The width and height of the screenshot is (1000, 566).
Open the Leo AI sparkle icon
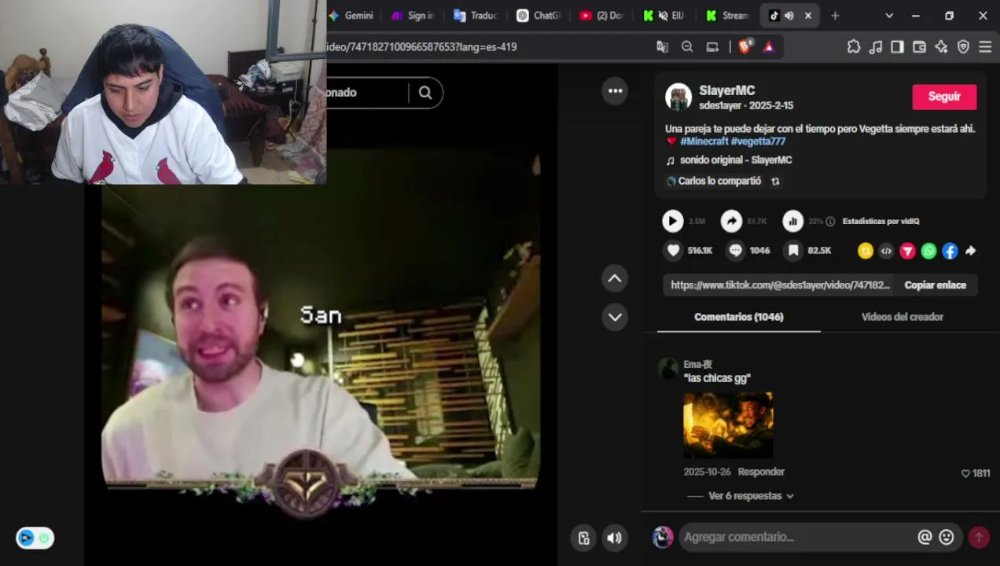941,47
